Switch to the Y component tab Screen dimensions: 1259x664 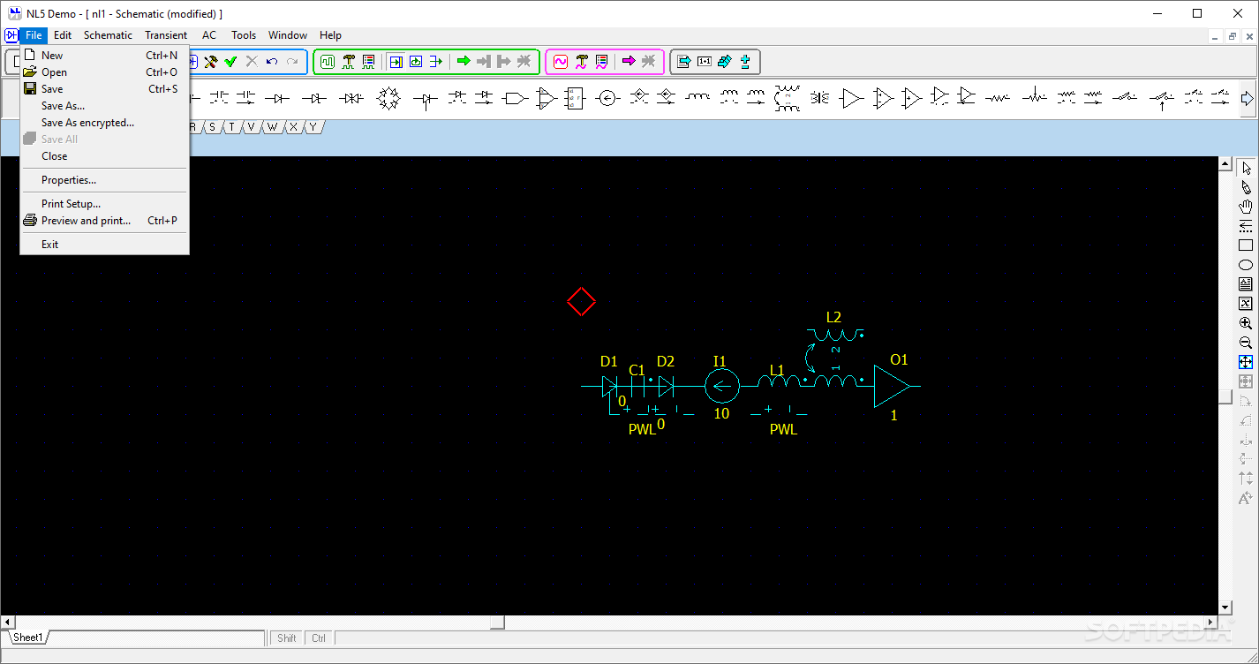[x=313, y=127]
